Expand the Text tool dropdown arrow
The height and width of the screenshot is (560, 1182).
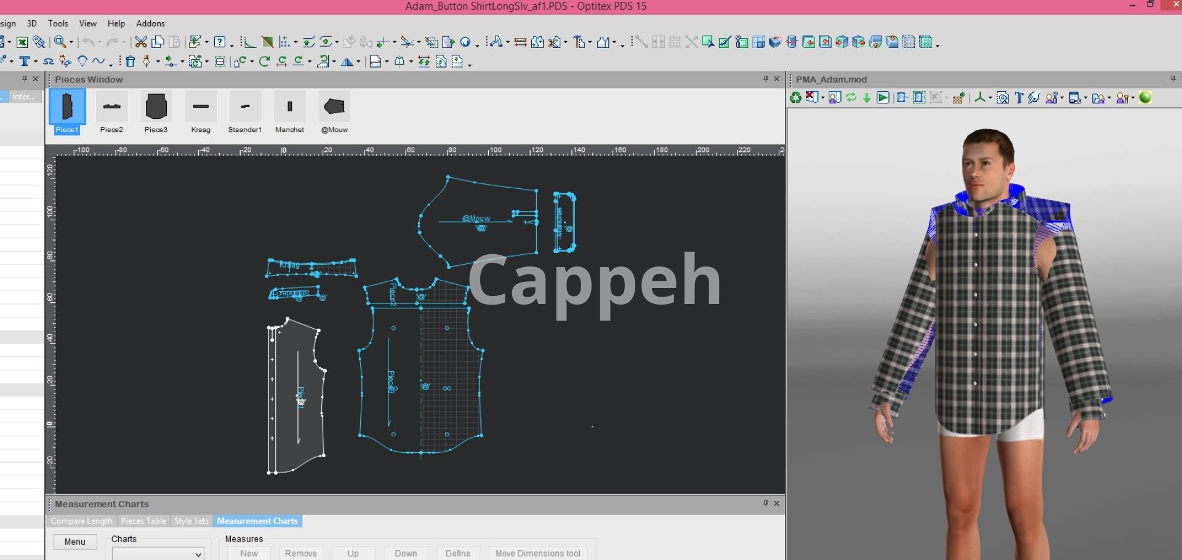(x=36, y=62)
